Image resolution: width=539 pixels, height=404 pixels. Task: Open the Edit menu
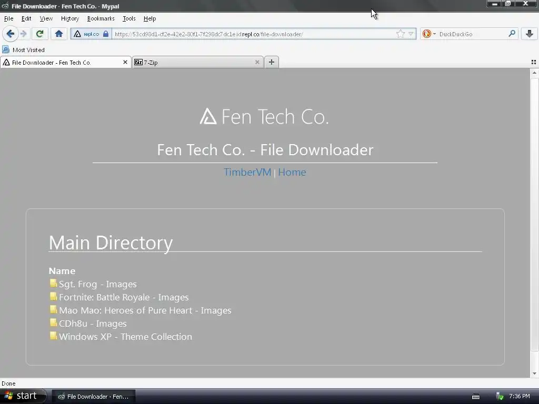tap(26, 18)
